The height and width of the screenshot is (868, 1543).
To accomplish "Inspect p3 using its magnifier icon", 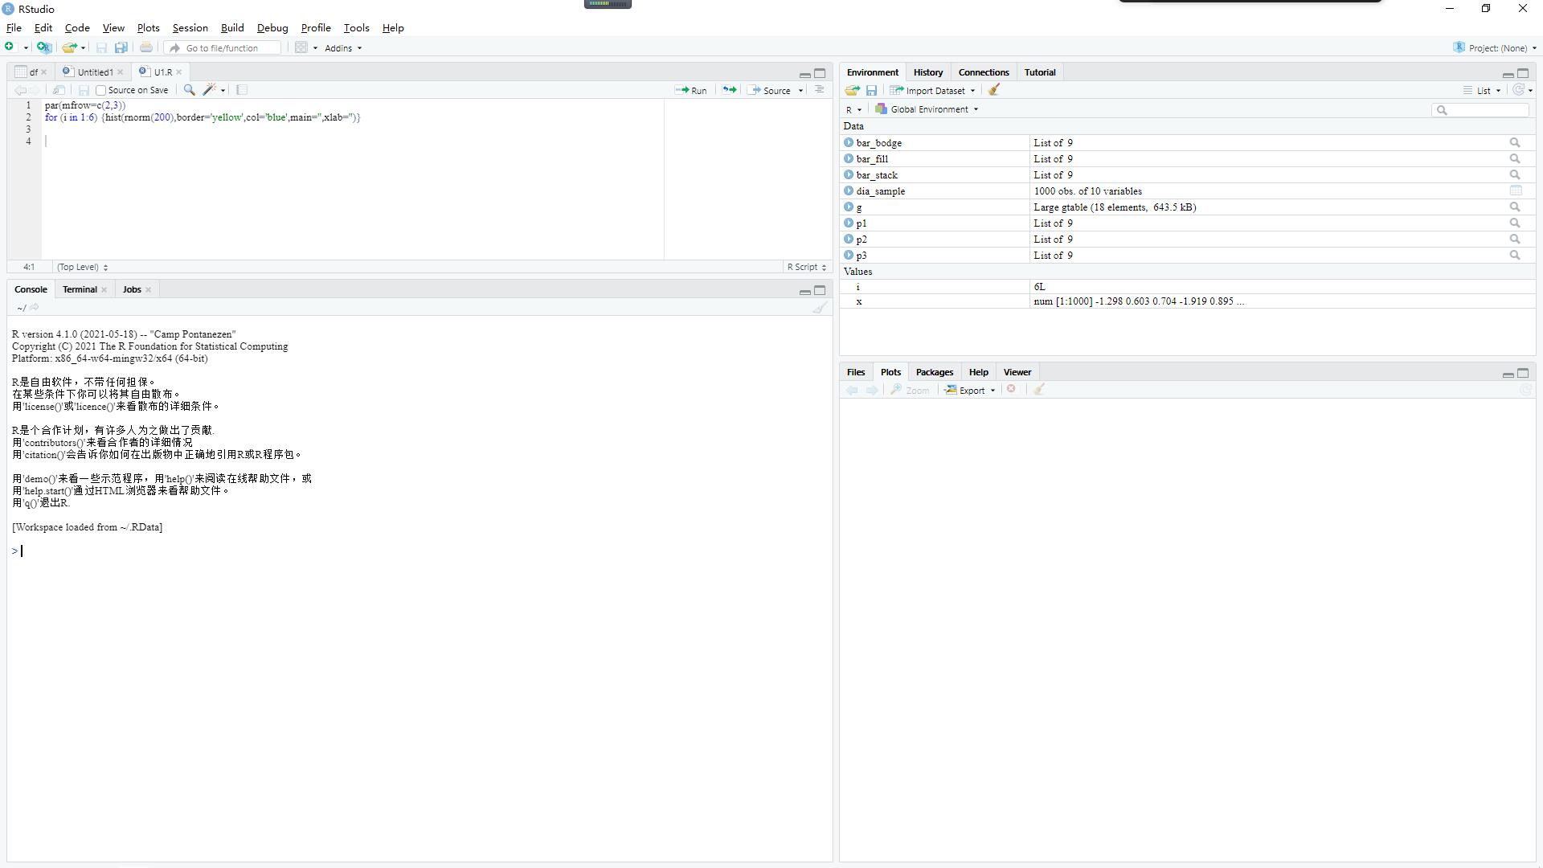I will (1515, 256).
